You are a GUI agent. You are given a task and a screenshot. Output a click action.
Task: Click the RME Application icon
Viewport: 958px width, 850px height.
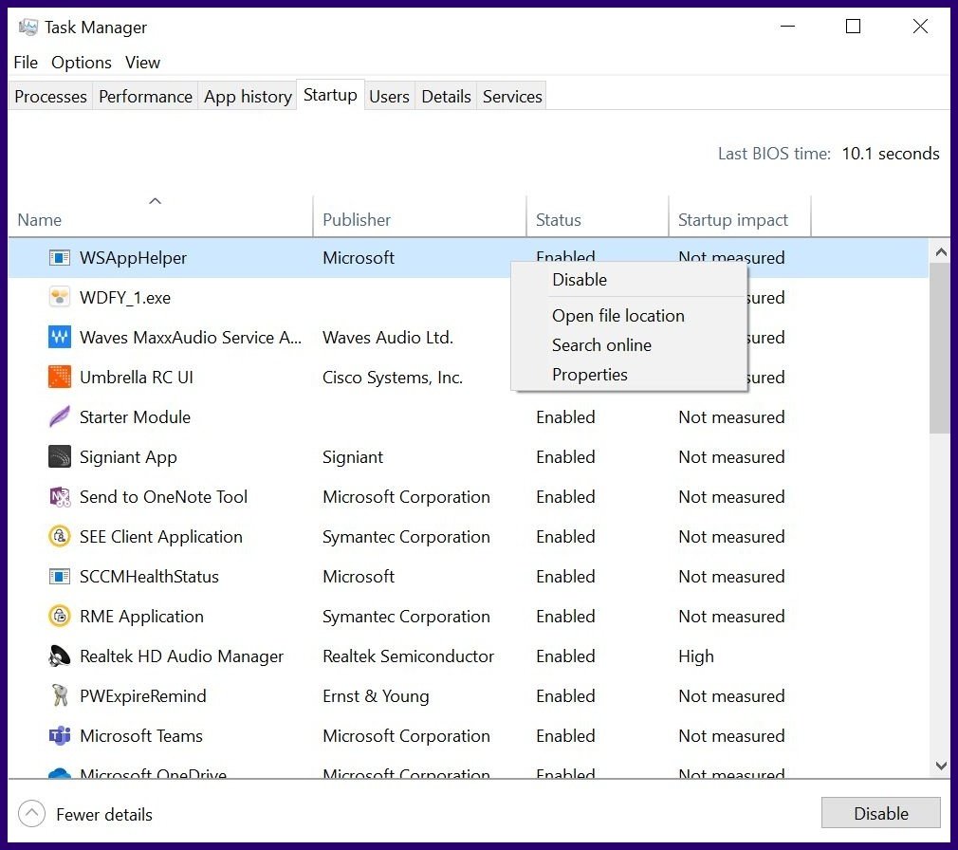pos(59,616)
